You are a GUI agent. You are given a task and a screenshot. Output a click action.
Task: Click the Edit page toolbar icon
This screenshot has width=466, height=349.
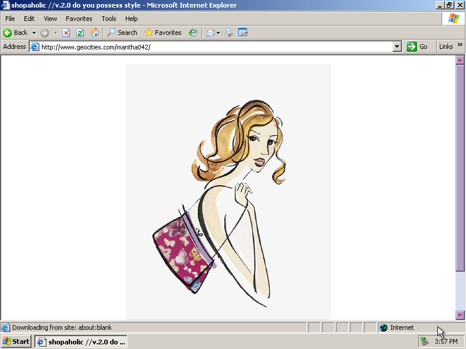243,33
